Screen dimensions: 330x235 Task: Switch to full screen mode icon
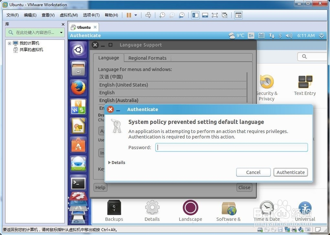(215, 15)
